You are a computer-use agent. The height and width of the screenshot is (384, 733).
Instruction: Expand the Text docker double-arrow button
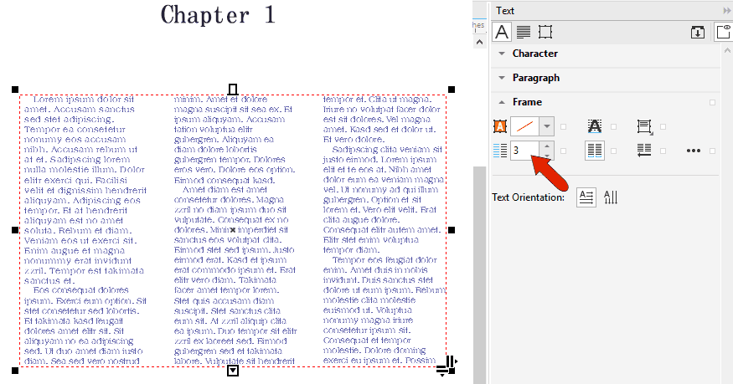tap(726, 10)
